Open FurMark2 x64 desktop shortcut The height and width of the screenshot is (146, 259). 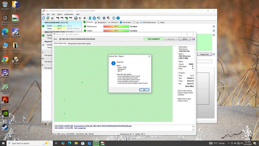tap(5, 101)
